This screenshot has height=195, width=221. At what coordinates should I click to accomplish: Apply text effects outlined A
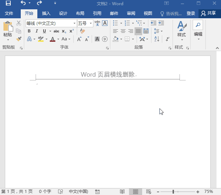29,39
